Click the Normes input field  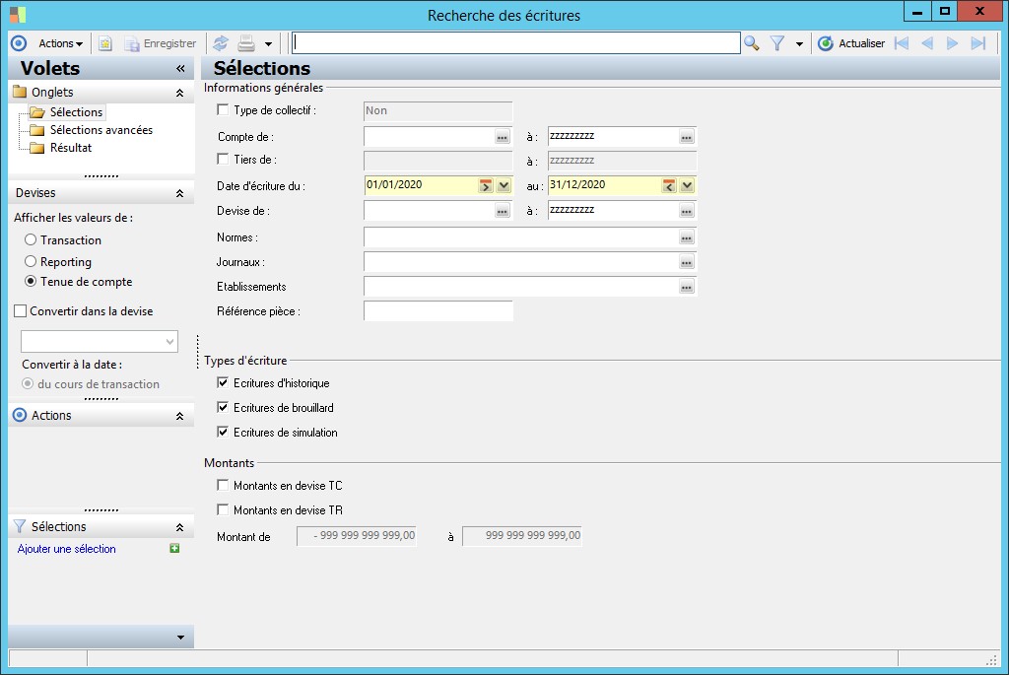point(521,238)
